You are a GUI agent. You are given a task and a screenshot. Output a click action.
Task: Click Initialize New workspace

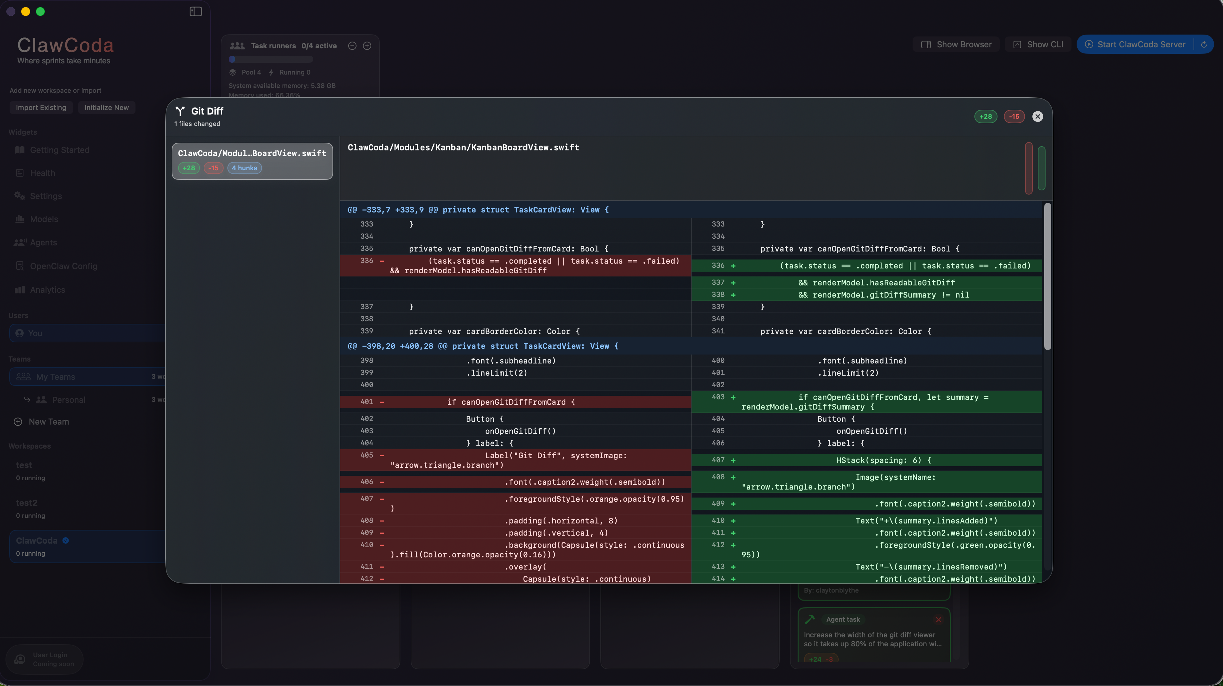pos(106,108)
